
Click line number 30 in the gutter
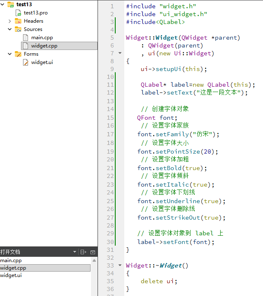110,242
